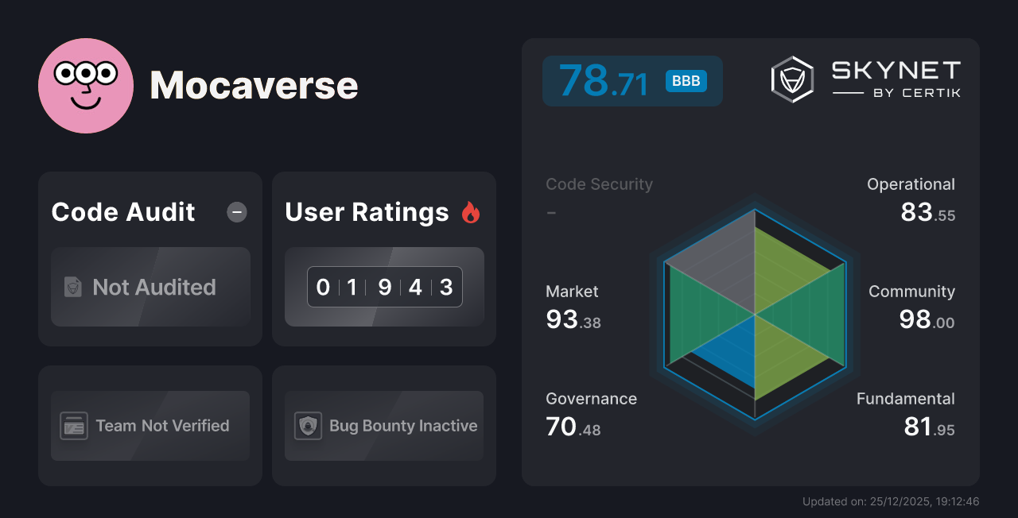
Task: Click the shield icon beside Not Audited
Action: click(x=72, y=288)
